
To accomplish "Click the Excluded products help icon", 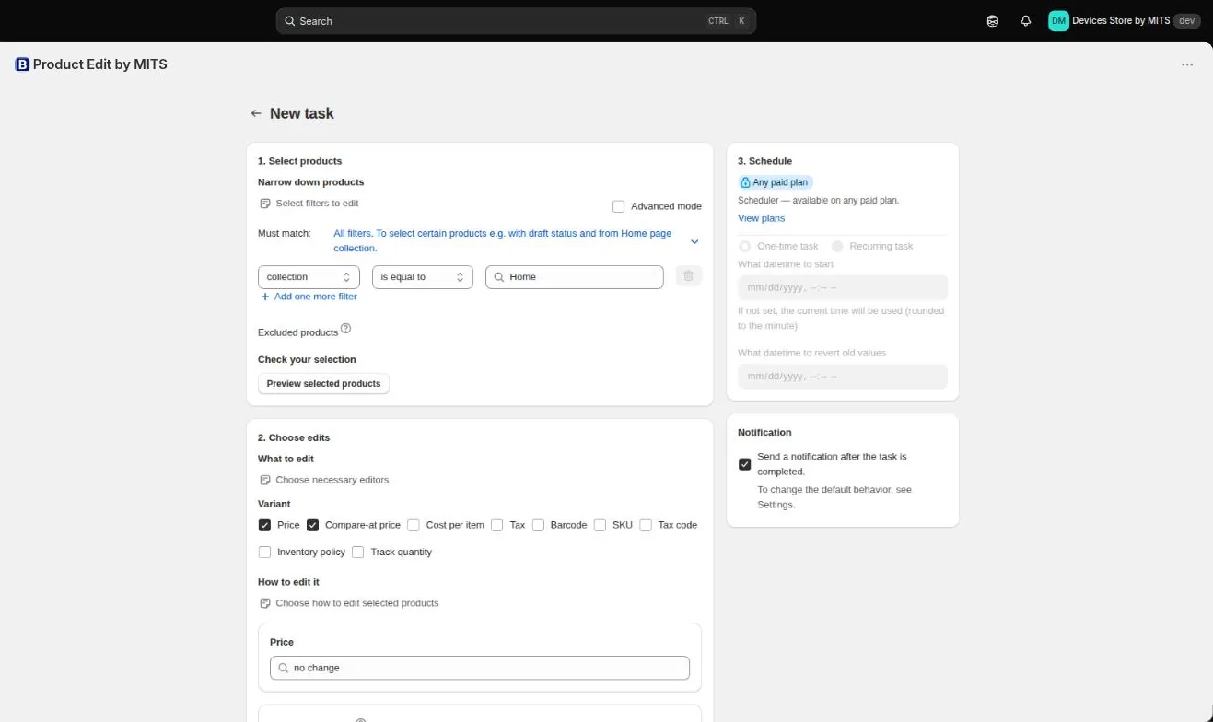I will (x=346, y=328).
